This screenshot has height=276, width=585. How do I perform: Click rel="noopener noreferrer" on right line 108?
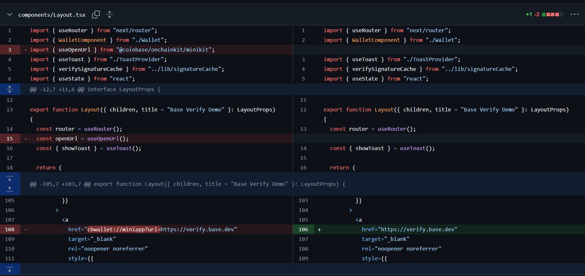[402, 249]
